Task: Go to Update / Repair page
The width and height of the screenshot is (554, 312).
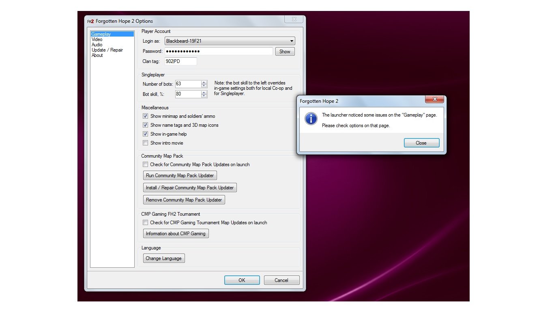Action: coord(107,50)
